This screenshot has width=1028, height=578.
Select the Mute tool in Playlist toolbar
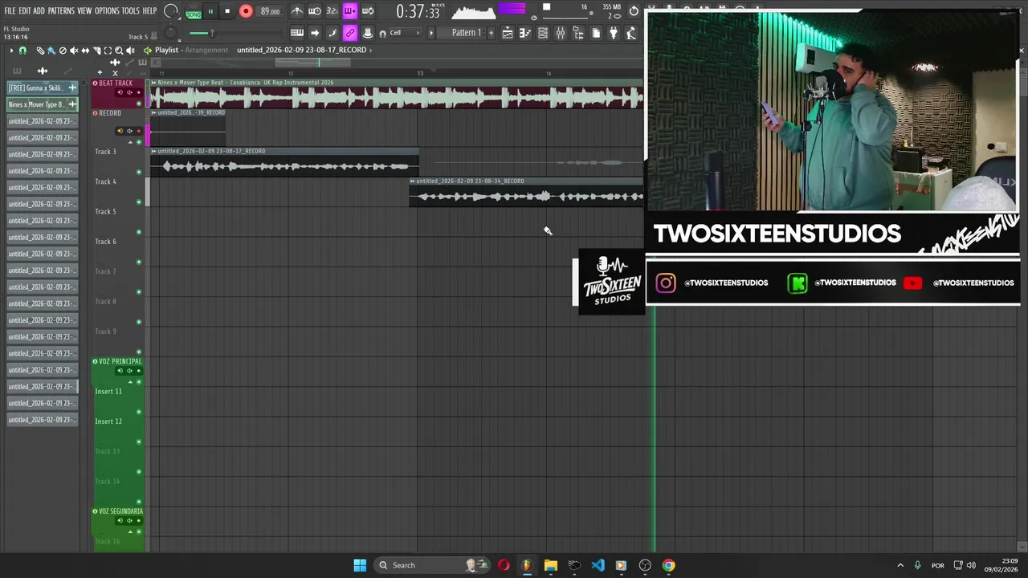pyautogui.click(x=74, y=51)
